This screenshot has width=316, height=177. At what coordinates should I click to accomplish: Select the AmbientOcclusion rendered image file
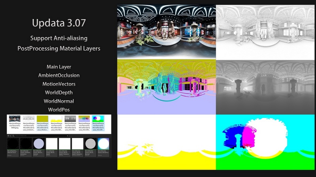point(28,120)
